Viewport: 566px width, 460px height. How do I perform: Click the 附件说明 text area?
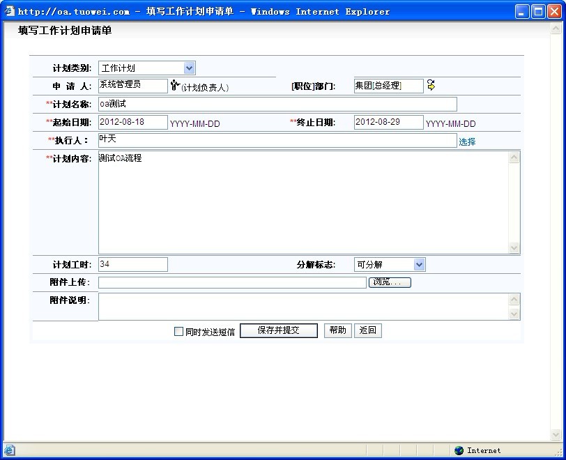tap(303, 306)
